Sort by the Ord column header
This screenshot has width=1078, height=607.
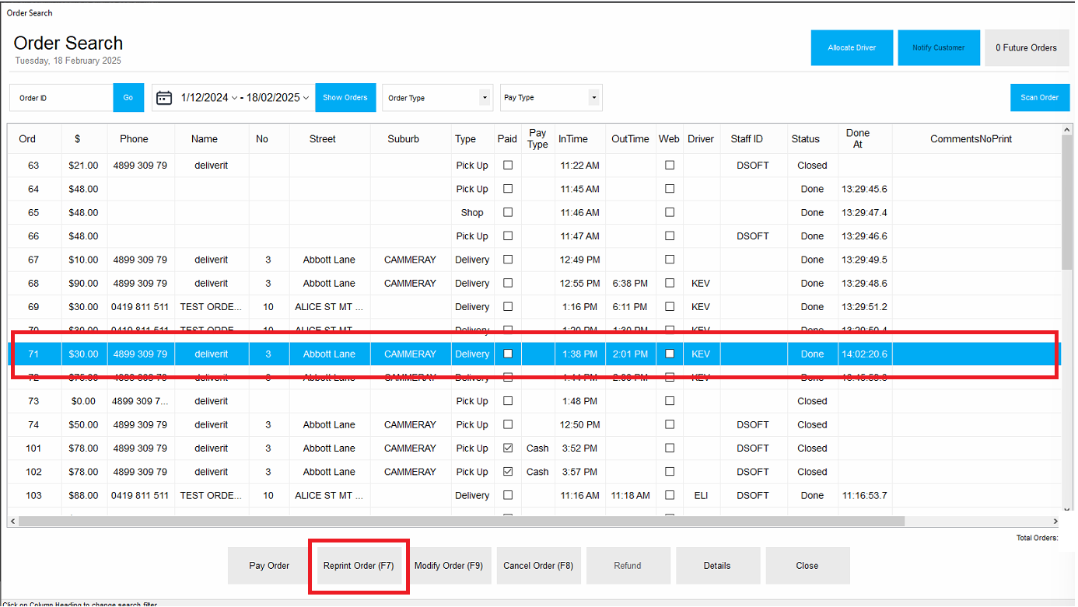27,139
